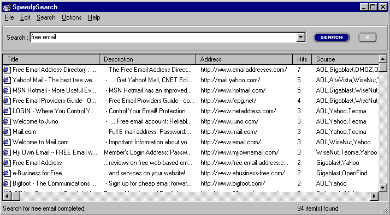Open the File menu
Image resolution: width=390 pixels, height=215 pixels.
click(9, 17)
